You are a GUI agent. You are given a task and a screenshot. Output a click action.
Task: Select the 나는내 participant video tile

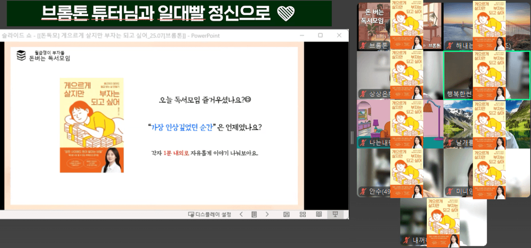point(400,124)
